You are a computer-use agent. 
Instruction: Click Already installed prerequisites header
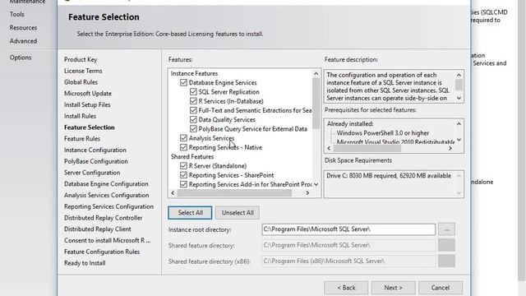click(x=350, y=124)
